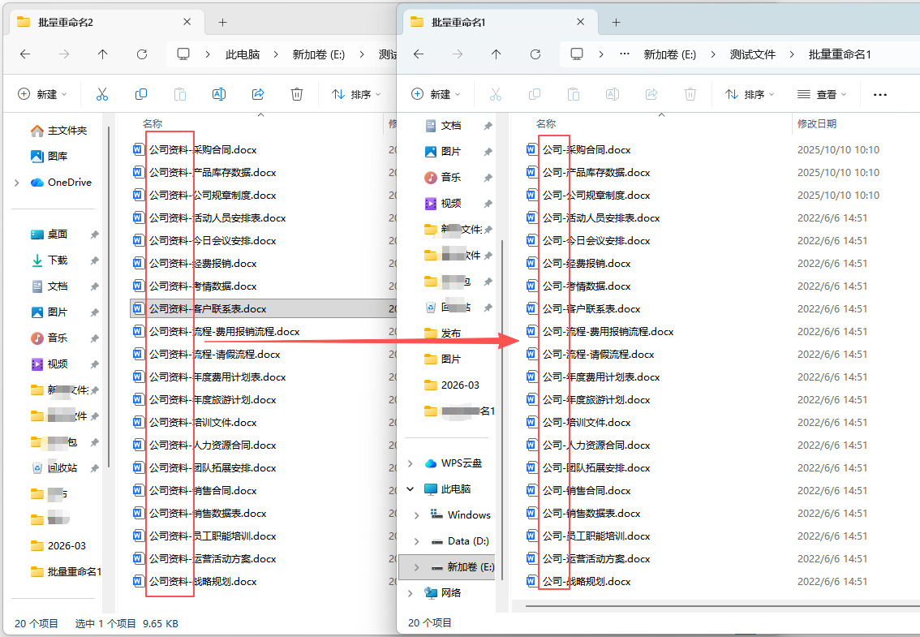Click Share icon in 批量重命名2 window toolbar

coord(258,94)
